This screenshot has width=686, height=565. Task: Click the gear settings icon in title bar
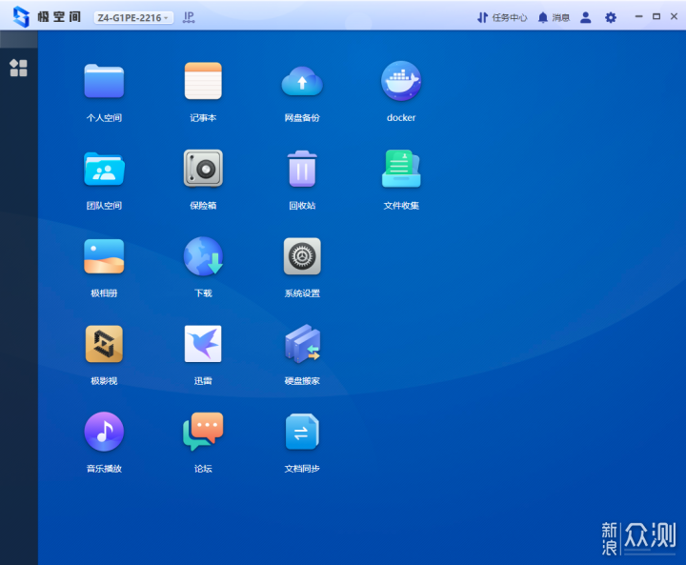click(x=611, y=17)
